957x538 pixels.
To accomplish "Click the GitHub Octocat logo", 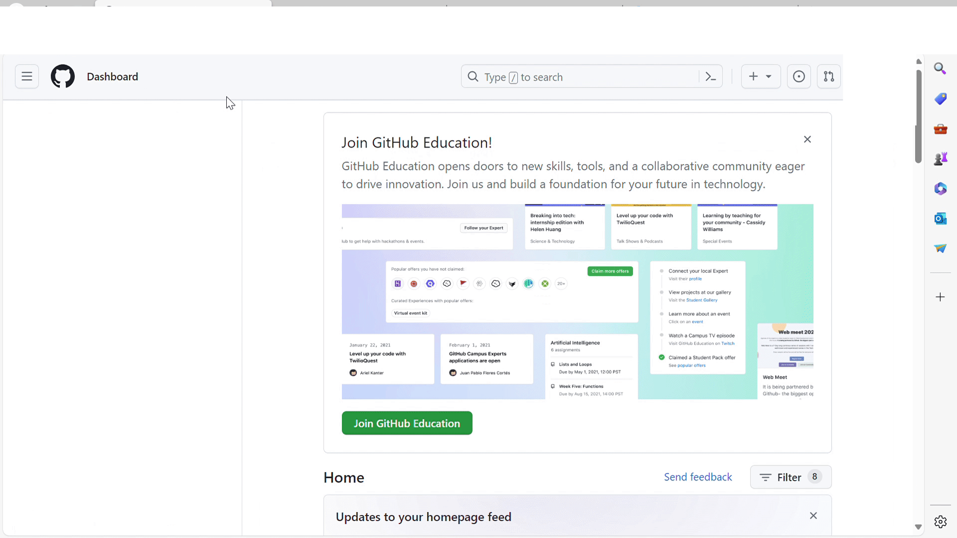I will (x=63, y=77).
